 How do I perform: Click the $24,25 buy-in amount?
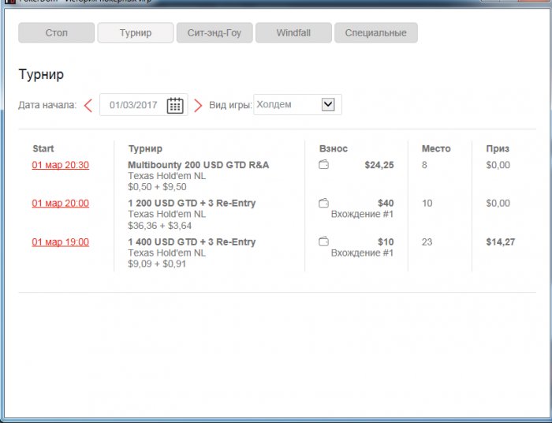click(379, 165)
